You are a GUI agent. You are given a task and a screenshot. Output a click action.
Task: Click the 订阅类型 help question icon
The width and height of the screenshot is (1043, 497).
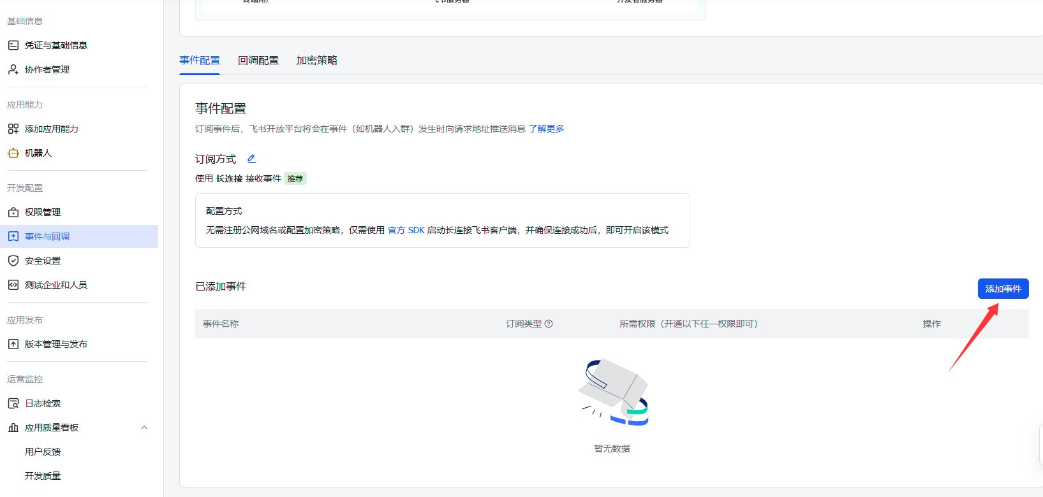coord(549,324)
